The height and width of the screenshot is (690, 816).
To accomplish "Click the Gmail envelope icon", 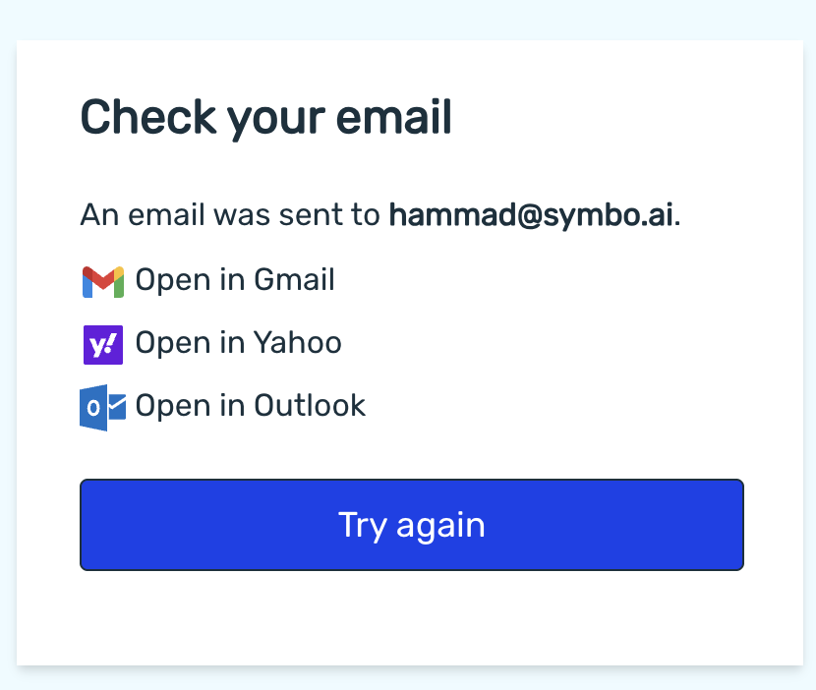I will click(103, 281).
